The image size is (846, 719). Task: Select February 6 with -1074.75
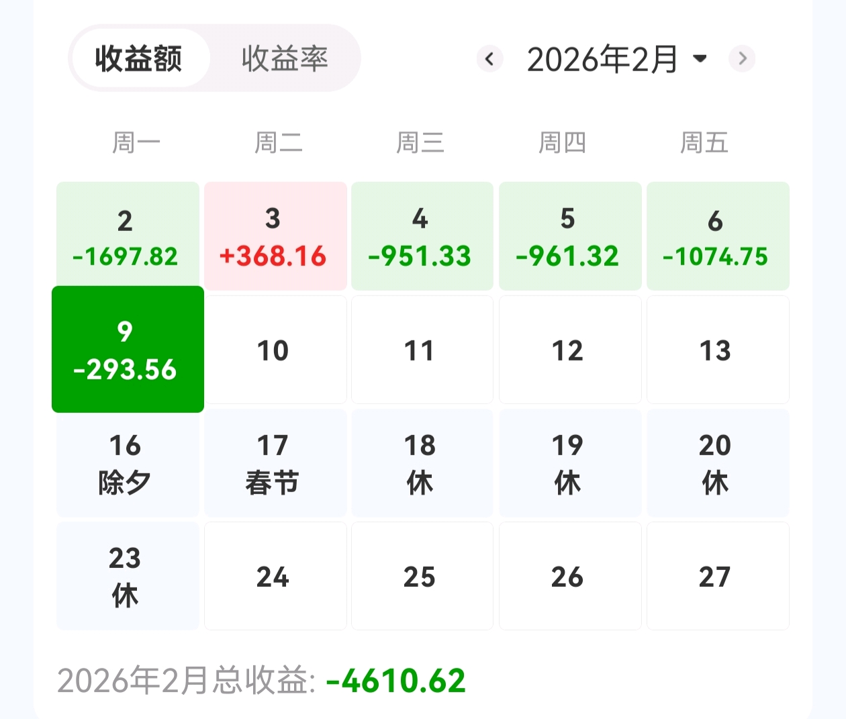[x=718, y=236]
